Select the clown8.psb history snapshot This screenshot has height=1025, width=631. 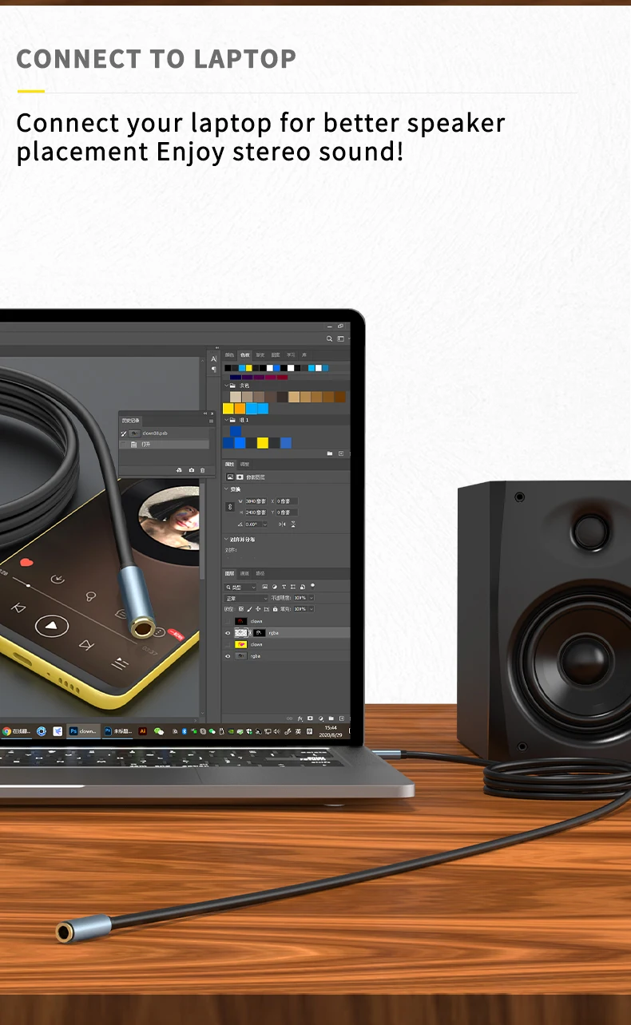pyautogui.click(x=153, y=433)
